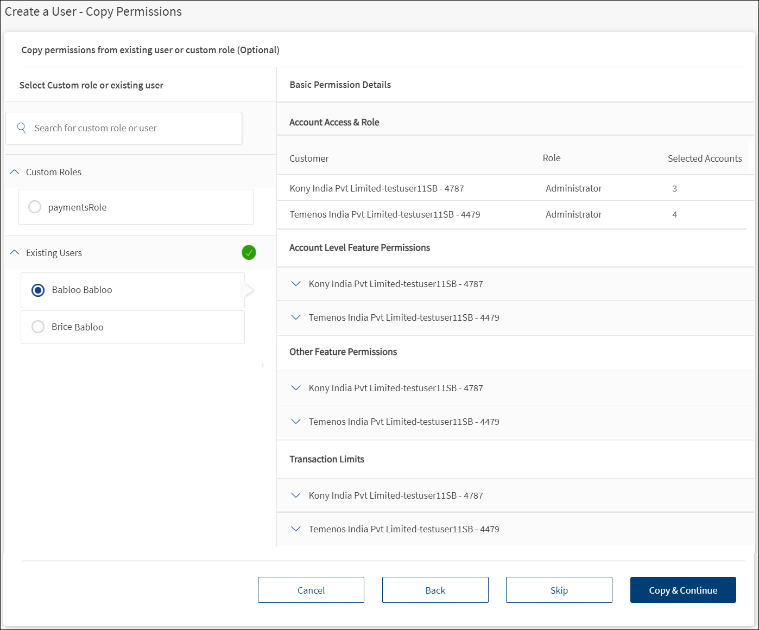Expand Kony India under Account Level Feature Permissions
Image resolution: width=759 pixels, height=630 pixels.
point(296,284)
